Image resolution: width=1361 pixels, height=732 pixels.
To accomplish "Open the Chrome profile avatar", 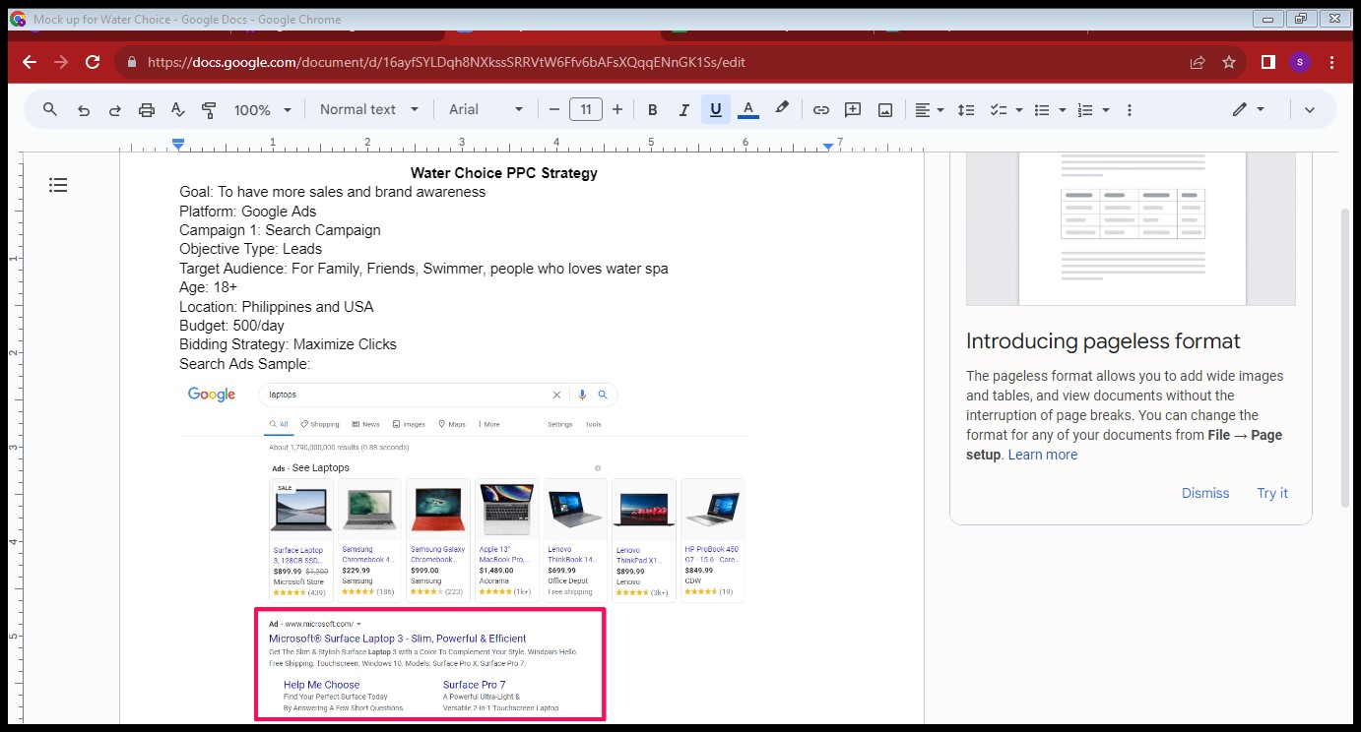I will pyautogui.click(x=1300, y=62).
